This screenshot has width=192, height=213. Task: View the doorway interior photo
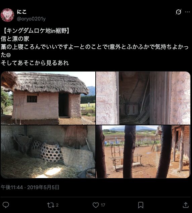coord(143,98)
